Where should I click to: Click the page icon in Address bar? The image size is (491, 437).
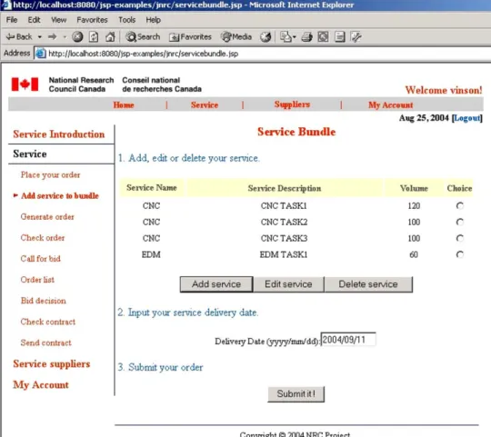[x=40, y=54]
